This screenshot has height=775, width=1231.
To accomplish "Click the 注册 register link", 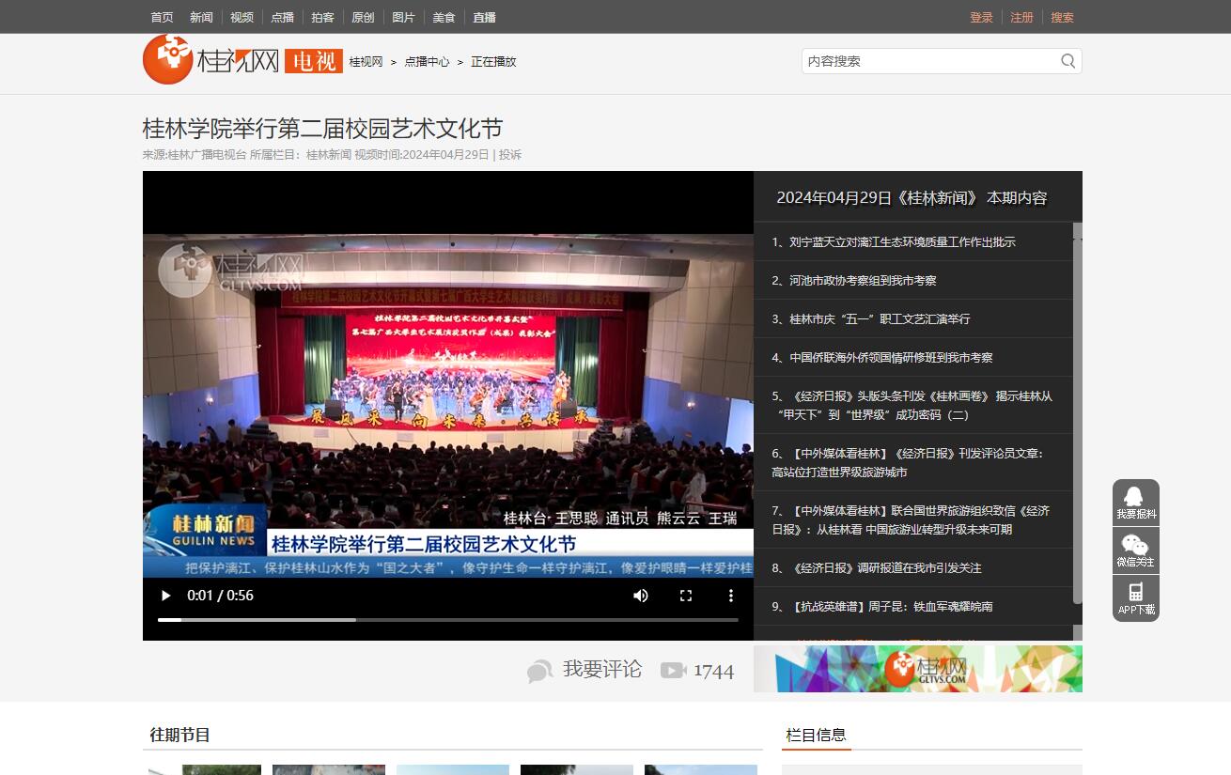I will click(x=1021, y=17).
